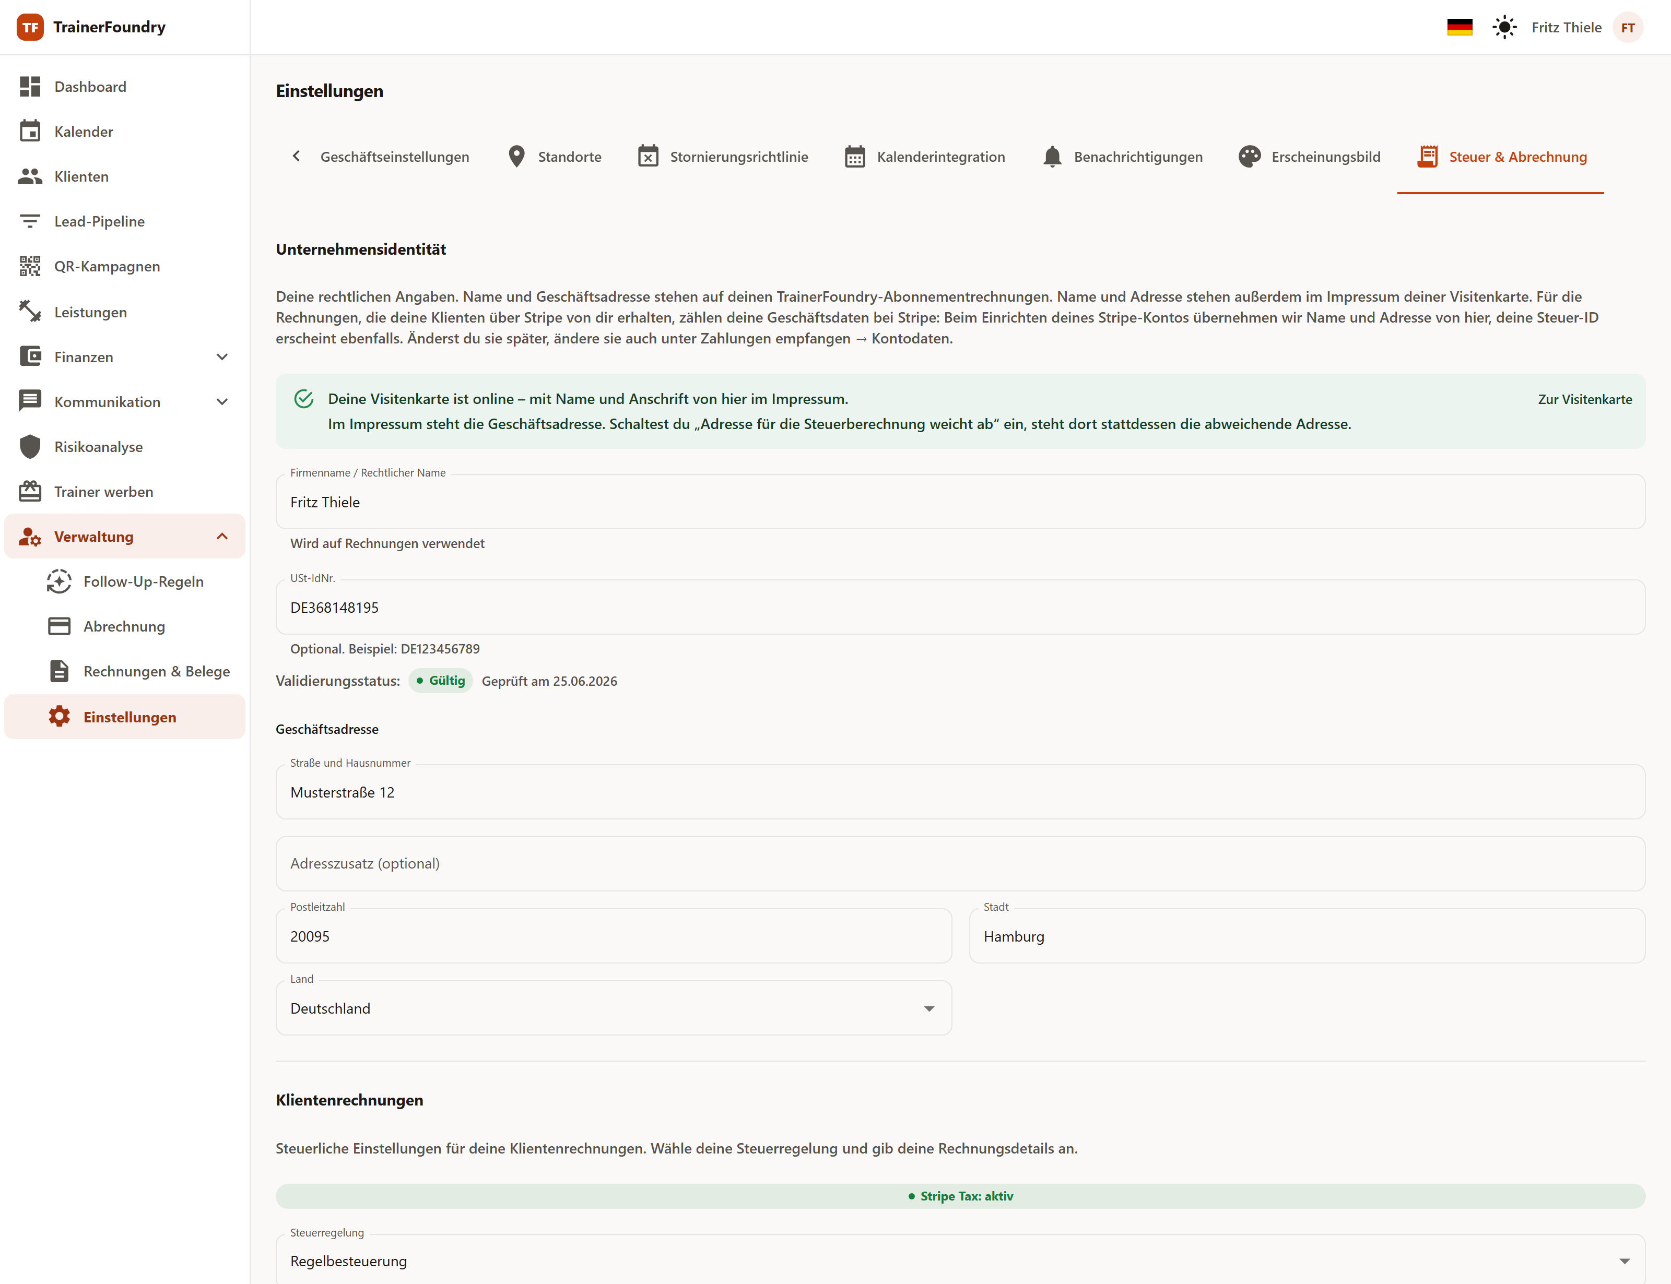Image resolution: width=1671 pixels, height=1284 pixels.
Task: Collapse the Verwaltung submenu chevron
Action: click(x=222, y=537)
